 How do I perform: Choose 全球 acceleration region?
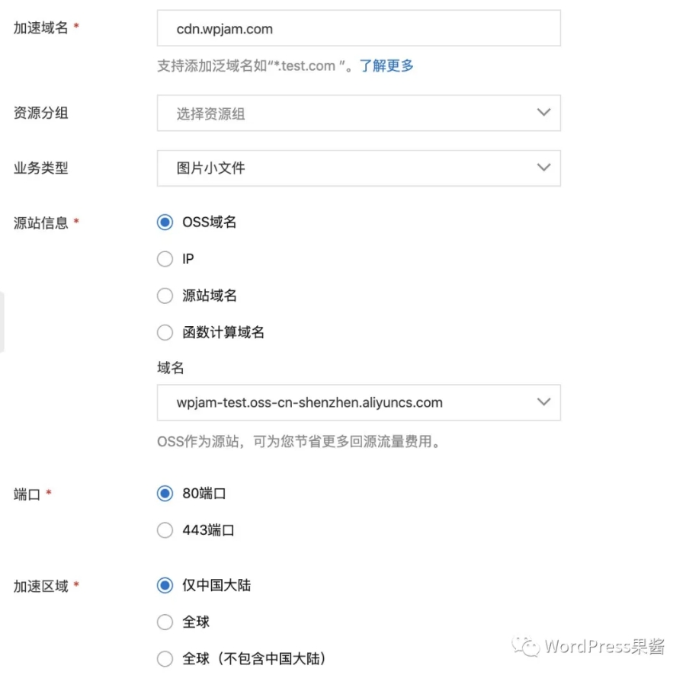click(x=165, y=622)
